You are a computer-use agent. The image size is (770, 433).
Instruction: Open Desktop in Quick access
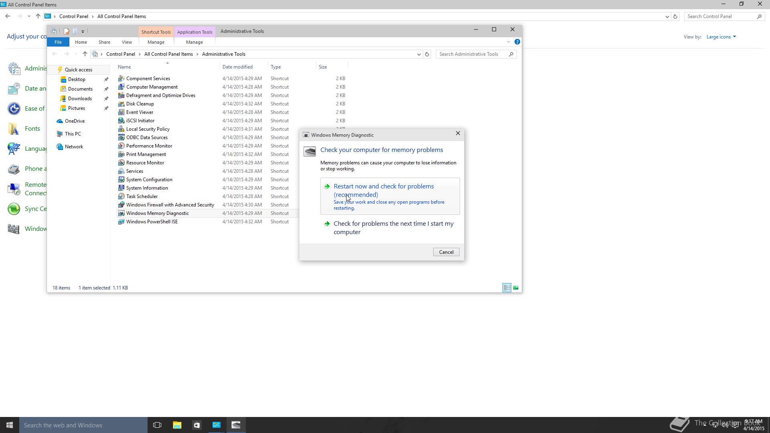[x=77, y=79]
